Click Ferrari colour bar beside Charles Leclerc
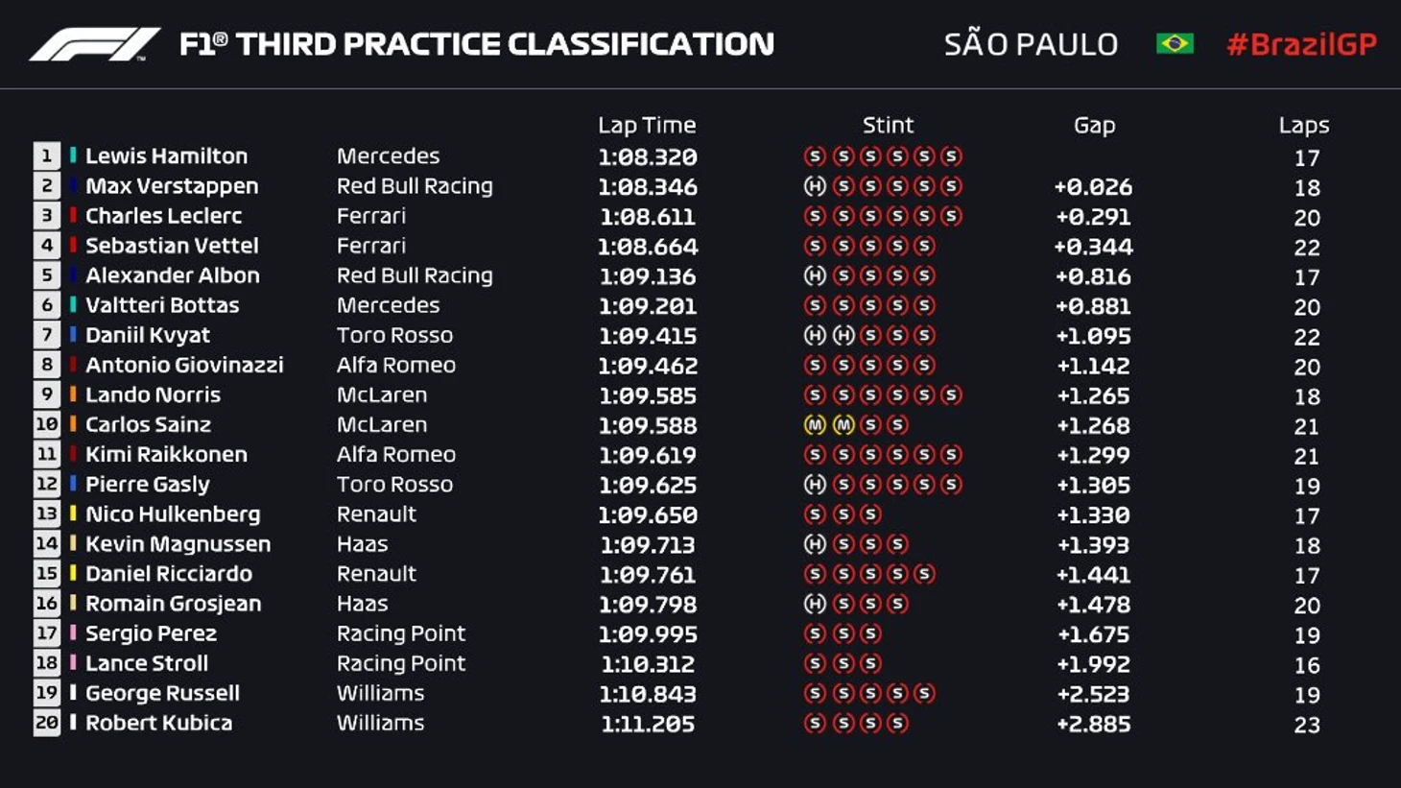Image resolution: width=1401 pixels, height=788 pixels. click(73, 215)
